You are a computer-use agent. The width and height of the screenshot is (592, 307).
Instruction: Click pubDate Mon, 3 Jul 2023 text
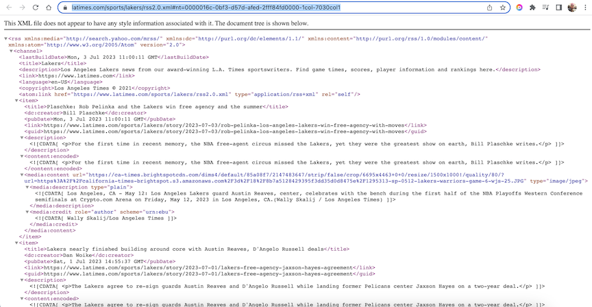coord(98,119)
